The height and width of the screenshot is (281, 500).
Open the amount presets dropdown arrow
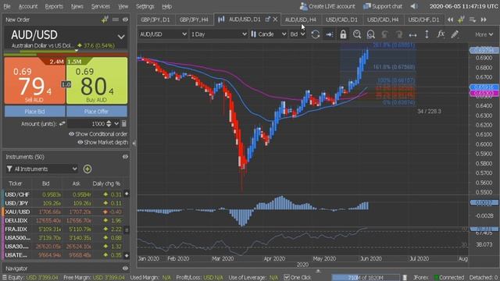coord(116,123)
